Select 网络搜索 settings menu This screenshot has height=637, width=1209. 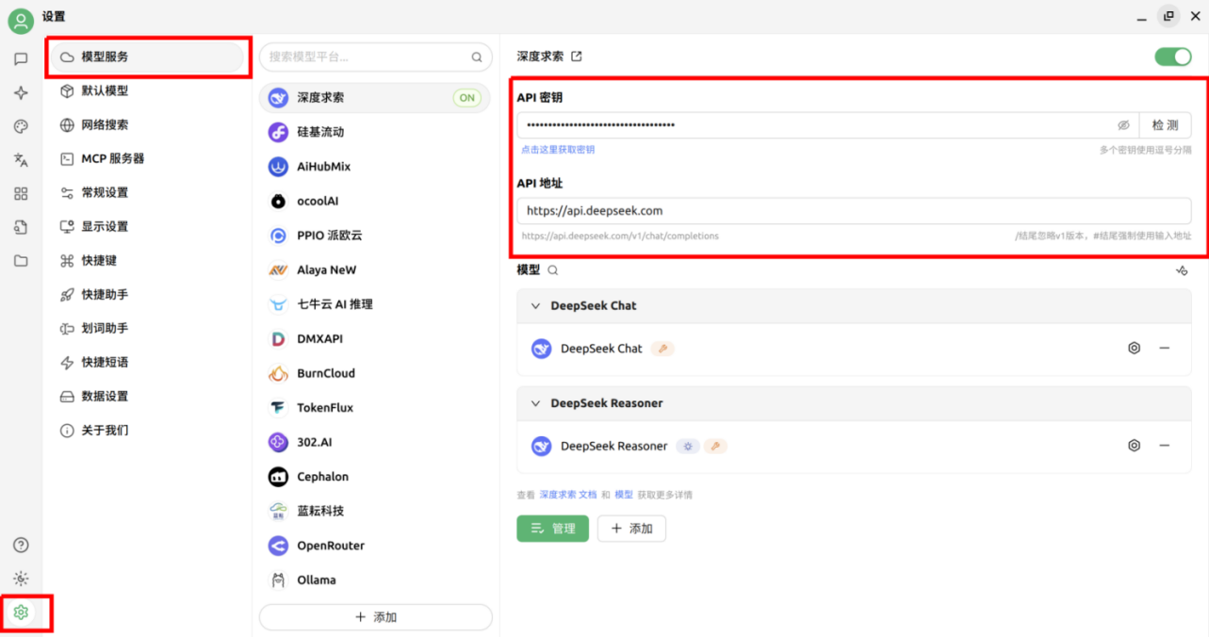pyautogui.click(x=148, y=125)
